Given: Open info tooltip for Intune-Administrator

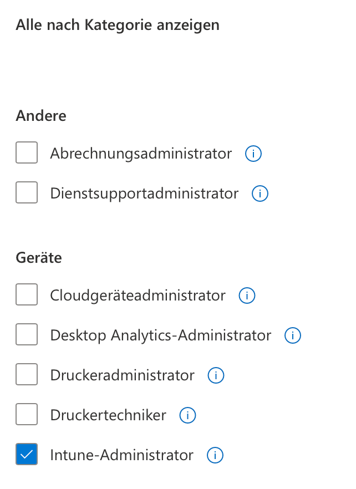Looking at the screenshot, I should [215, 455].
